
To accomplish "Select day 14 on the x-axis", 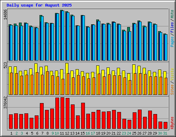I will 77,133.
